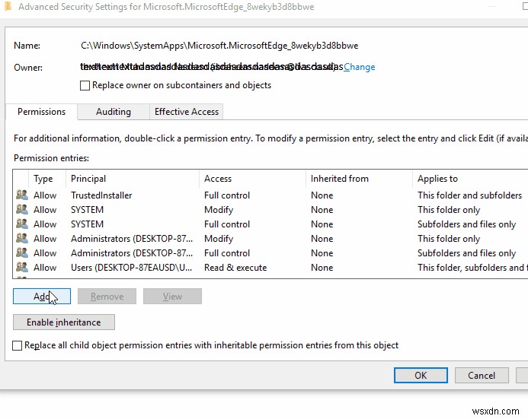Click the user-group icon on the SYSTEM Full control row
Viewport: 528px width, 419px height.
coord(22,224)
